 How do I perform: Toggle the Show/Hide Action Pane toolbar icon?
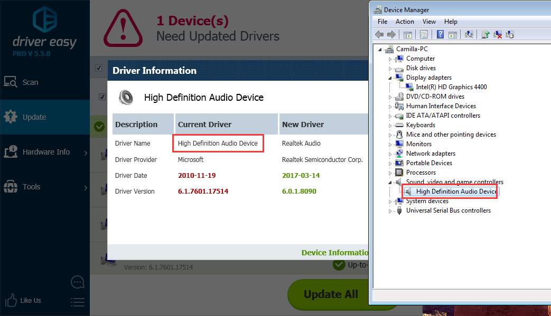tap(453, 34)
